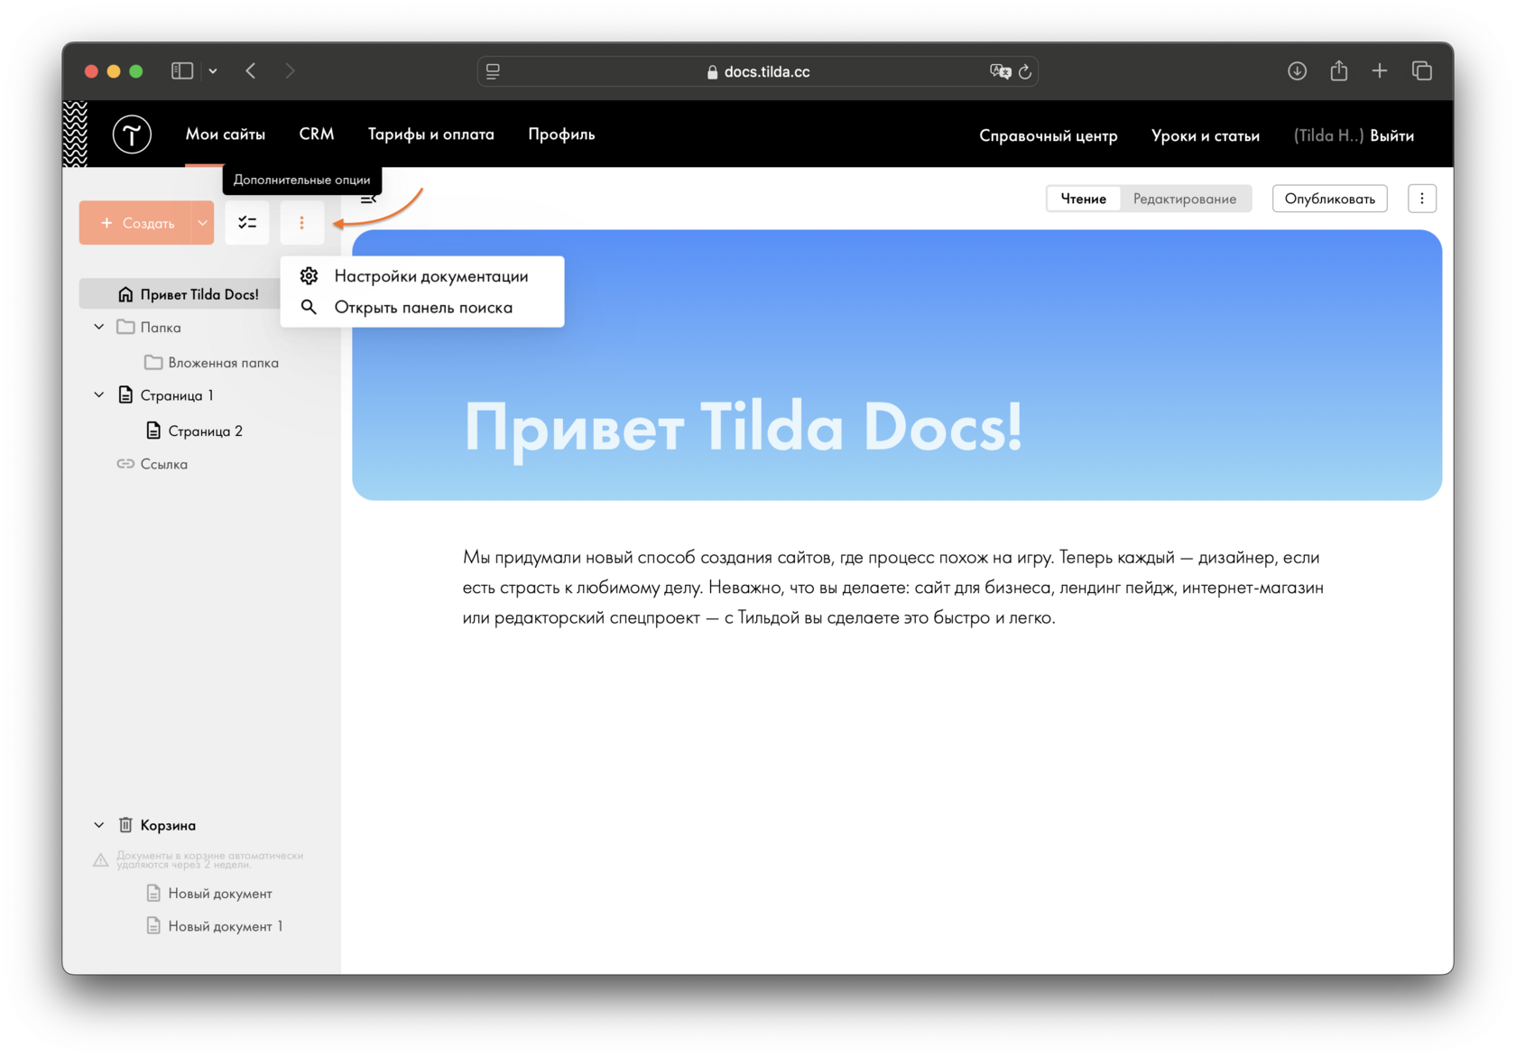Click the magnifier icon for search panel

click(x=309, y=308)
